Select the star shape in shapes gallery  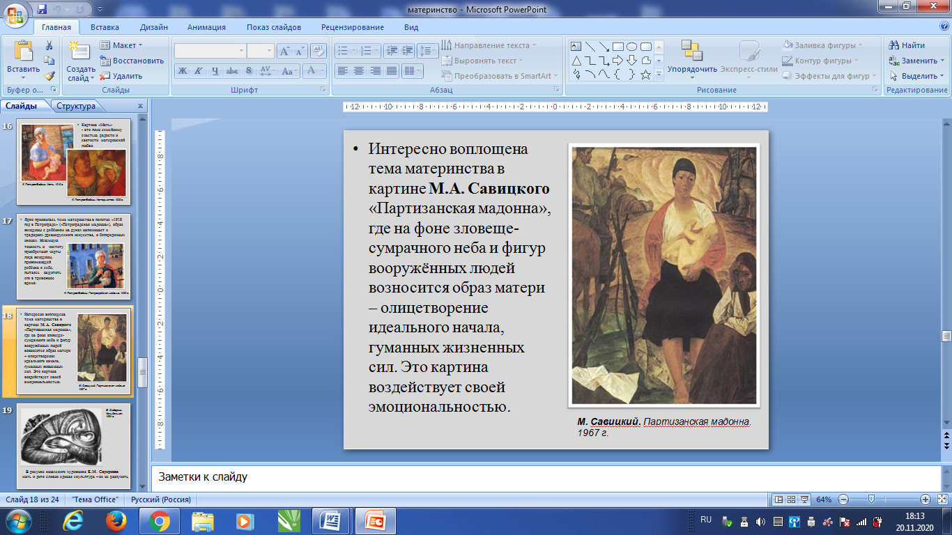coord(645,75)
